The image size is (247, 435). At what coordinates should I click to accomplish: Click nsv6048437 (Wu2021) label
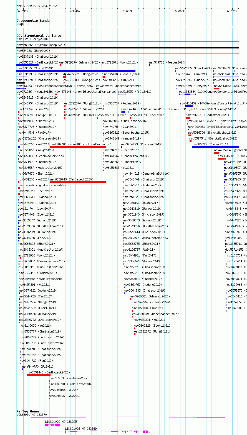[x=65, y=396]
